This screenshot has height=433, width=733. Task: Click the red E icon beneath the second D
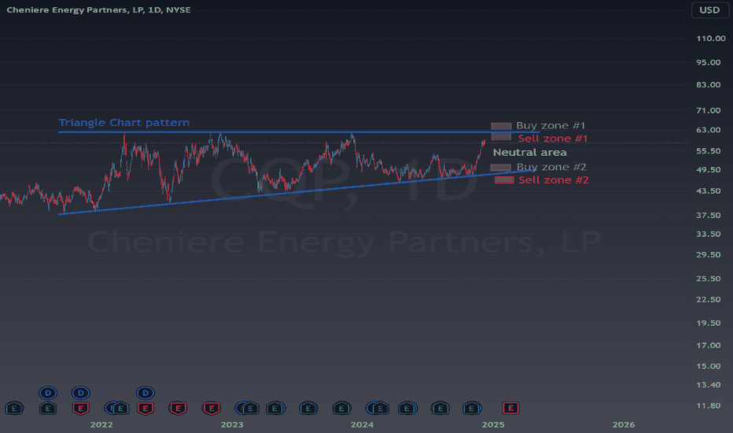pos(80,408)
